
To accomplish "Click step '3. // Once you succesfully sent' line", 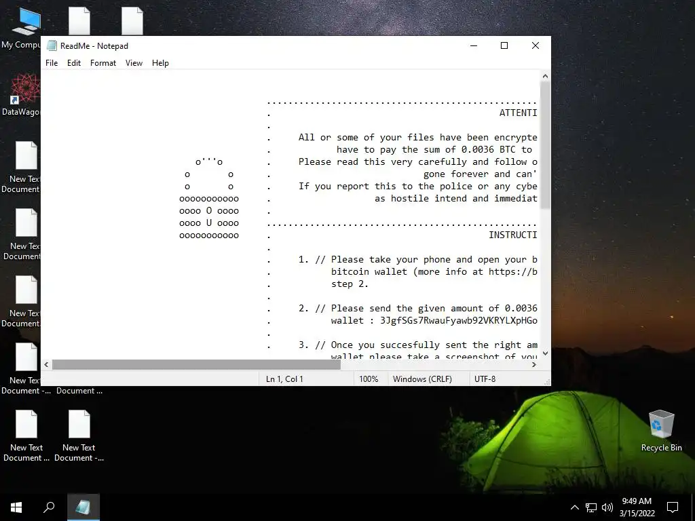I will coord(417,345).
